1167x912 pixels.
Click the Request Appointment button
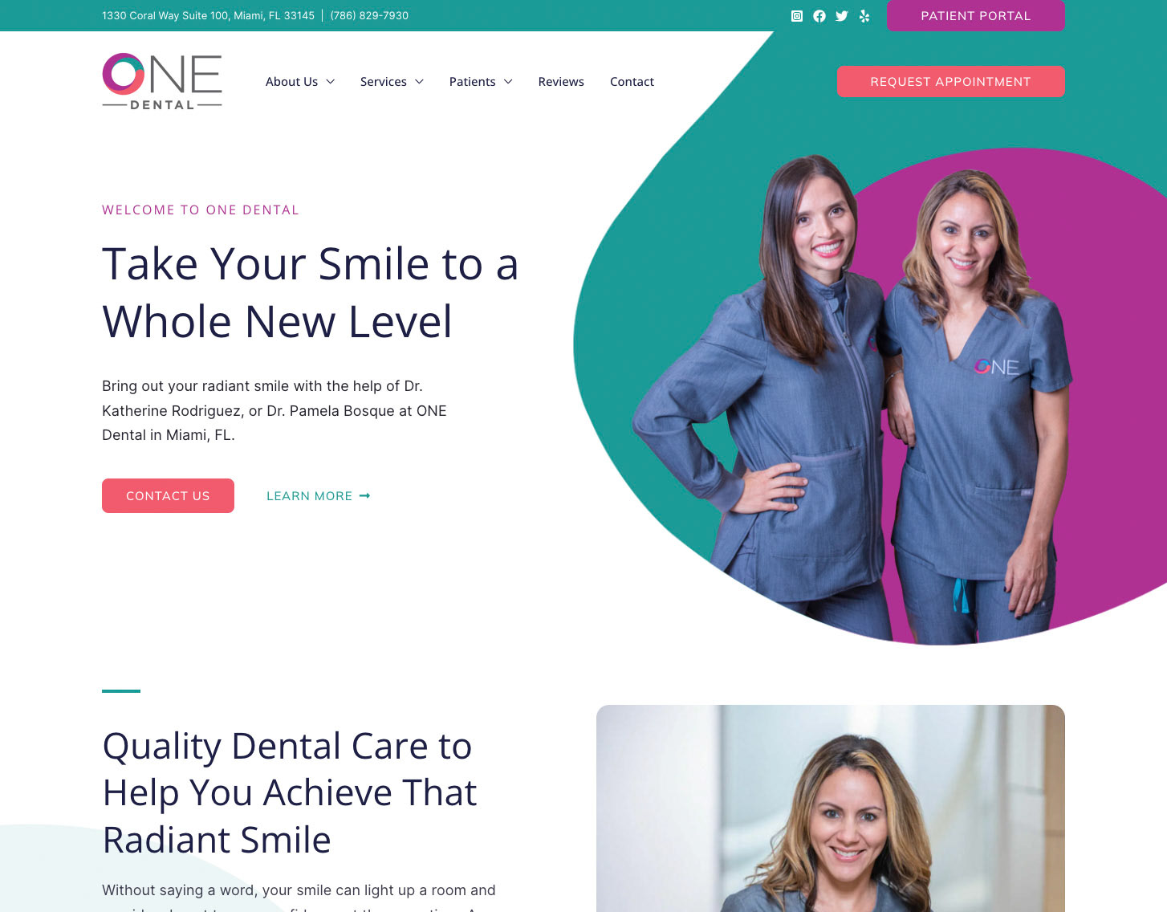[951, 82]
